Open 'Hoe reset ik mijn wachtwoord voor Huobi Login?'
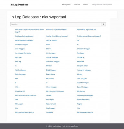124x129 pixels. pyautogui.click(x=29, y=31)
